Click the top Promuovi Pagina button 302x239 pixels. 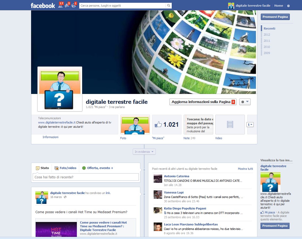click(275, 17)
